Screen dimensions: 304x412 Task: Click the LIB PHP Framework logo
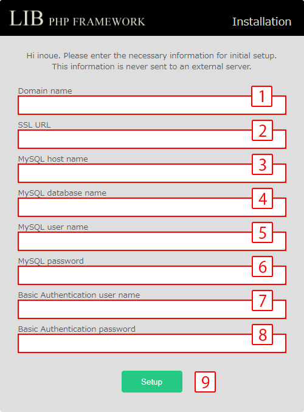click(x=77, y=19)
